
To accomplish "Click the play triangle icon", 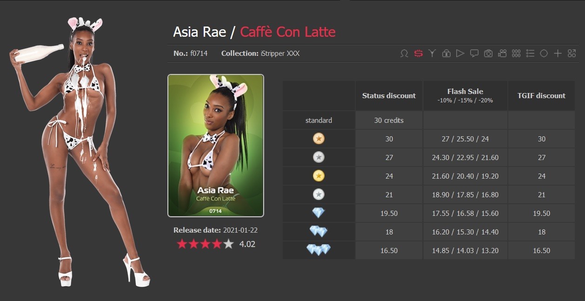I will [x=460, y=54].
